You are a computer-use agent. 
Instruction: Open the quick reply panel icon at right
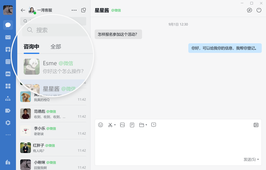256,125
